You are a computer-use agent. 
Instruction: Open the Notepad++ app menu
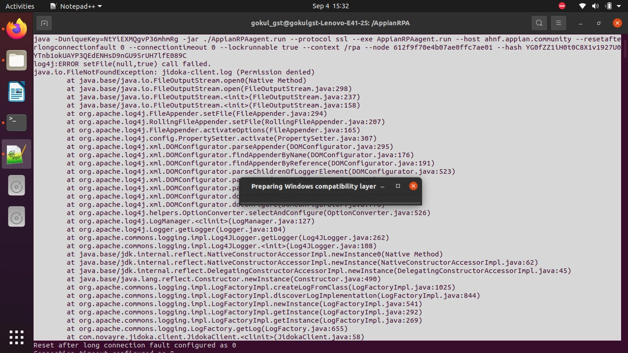pyautogui.click(x=76, y=6)
